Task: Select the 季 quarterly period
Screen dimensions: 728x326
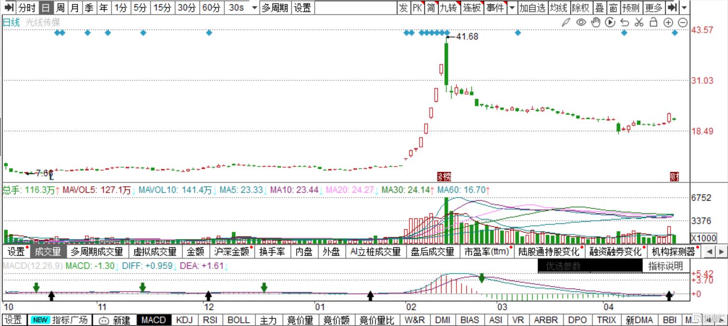Action: click(89, 8)
